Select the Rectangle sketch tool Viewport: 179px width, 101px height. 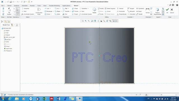click(48, 11)
